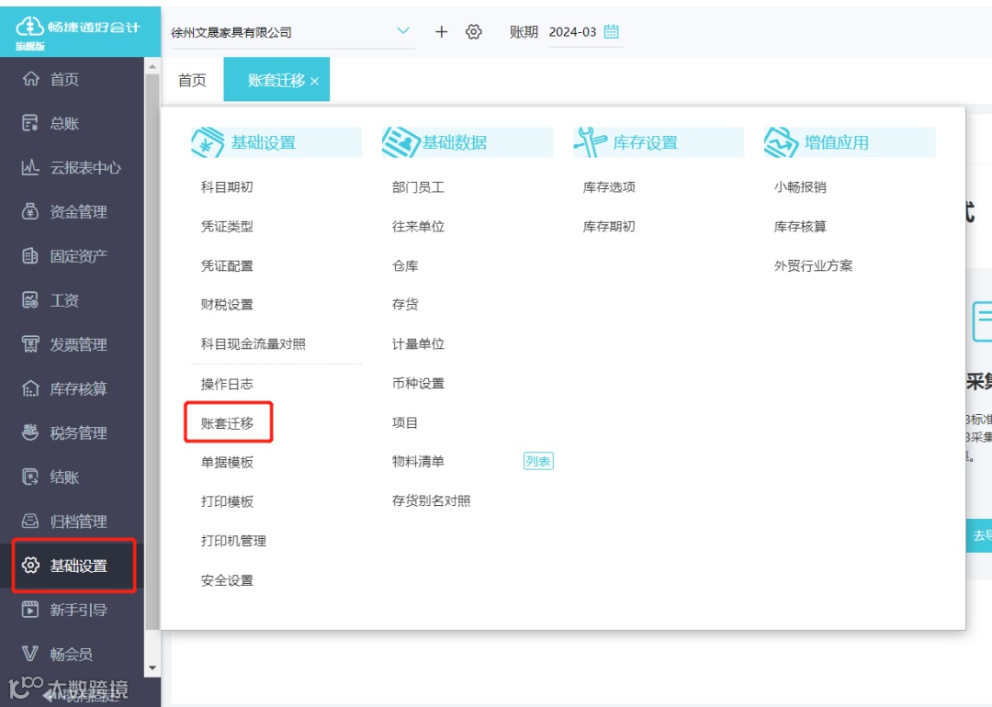Click the 总账 ledger icon
Viewport: 992px width, 707px height.
(30, 123)
